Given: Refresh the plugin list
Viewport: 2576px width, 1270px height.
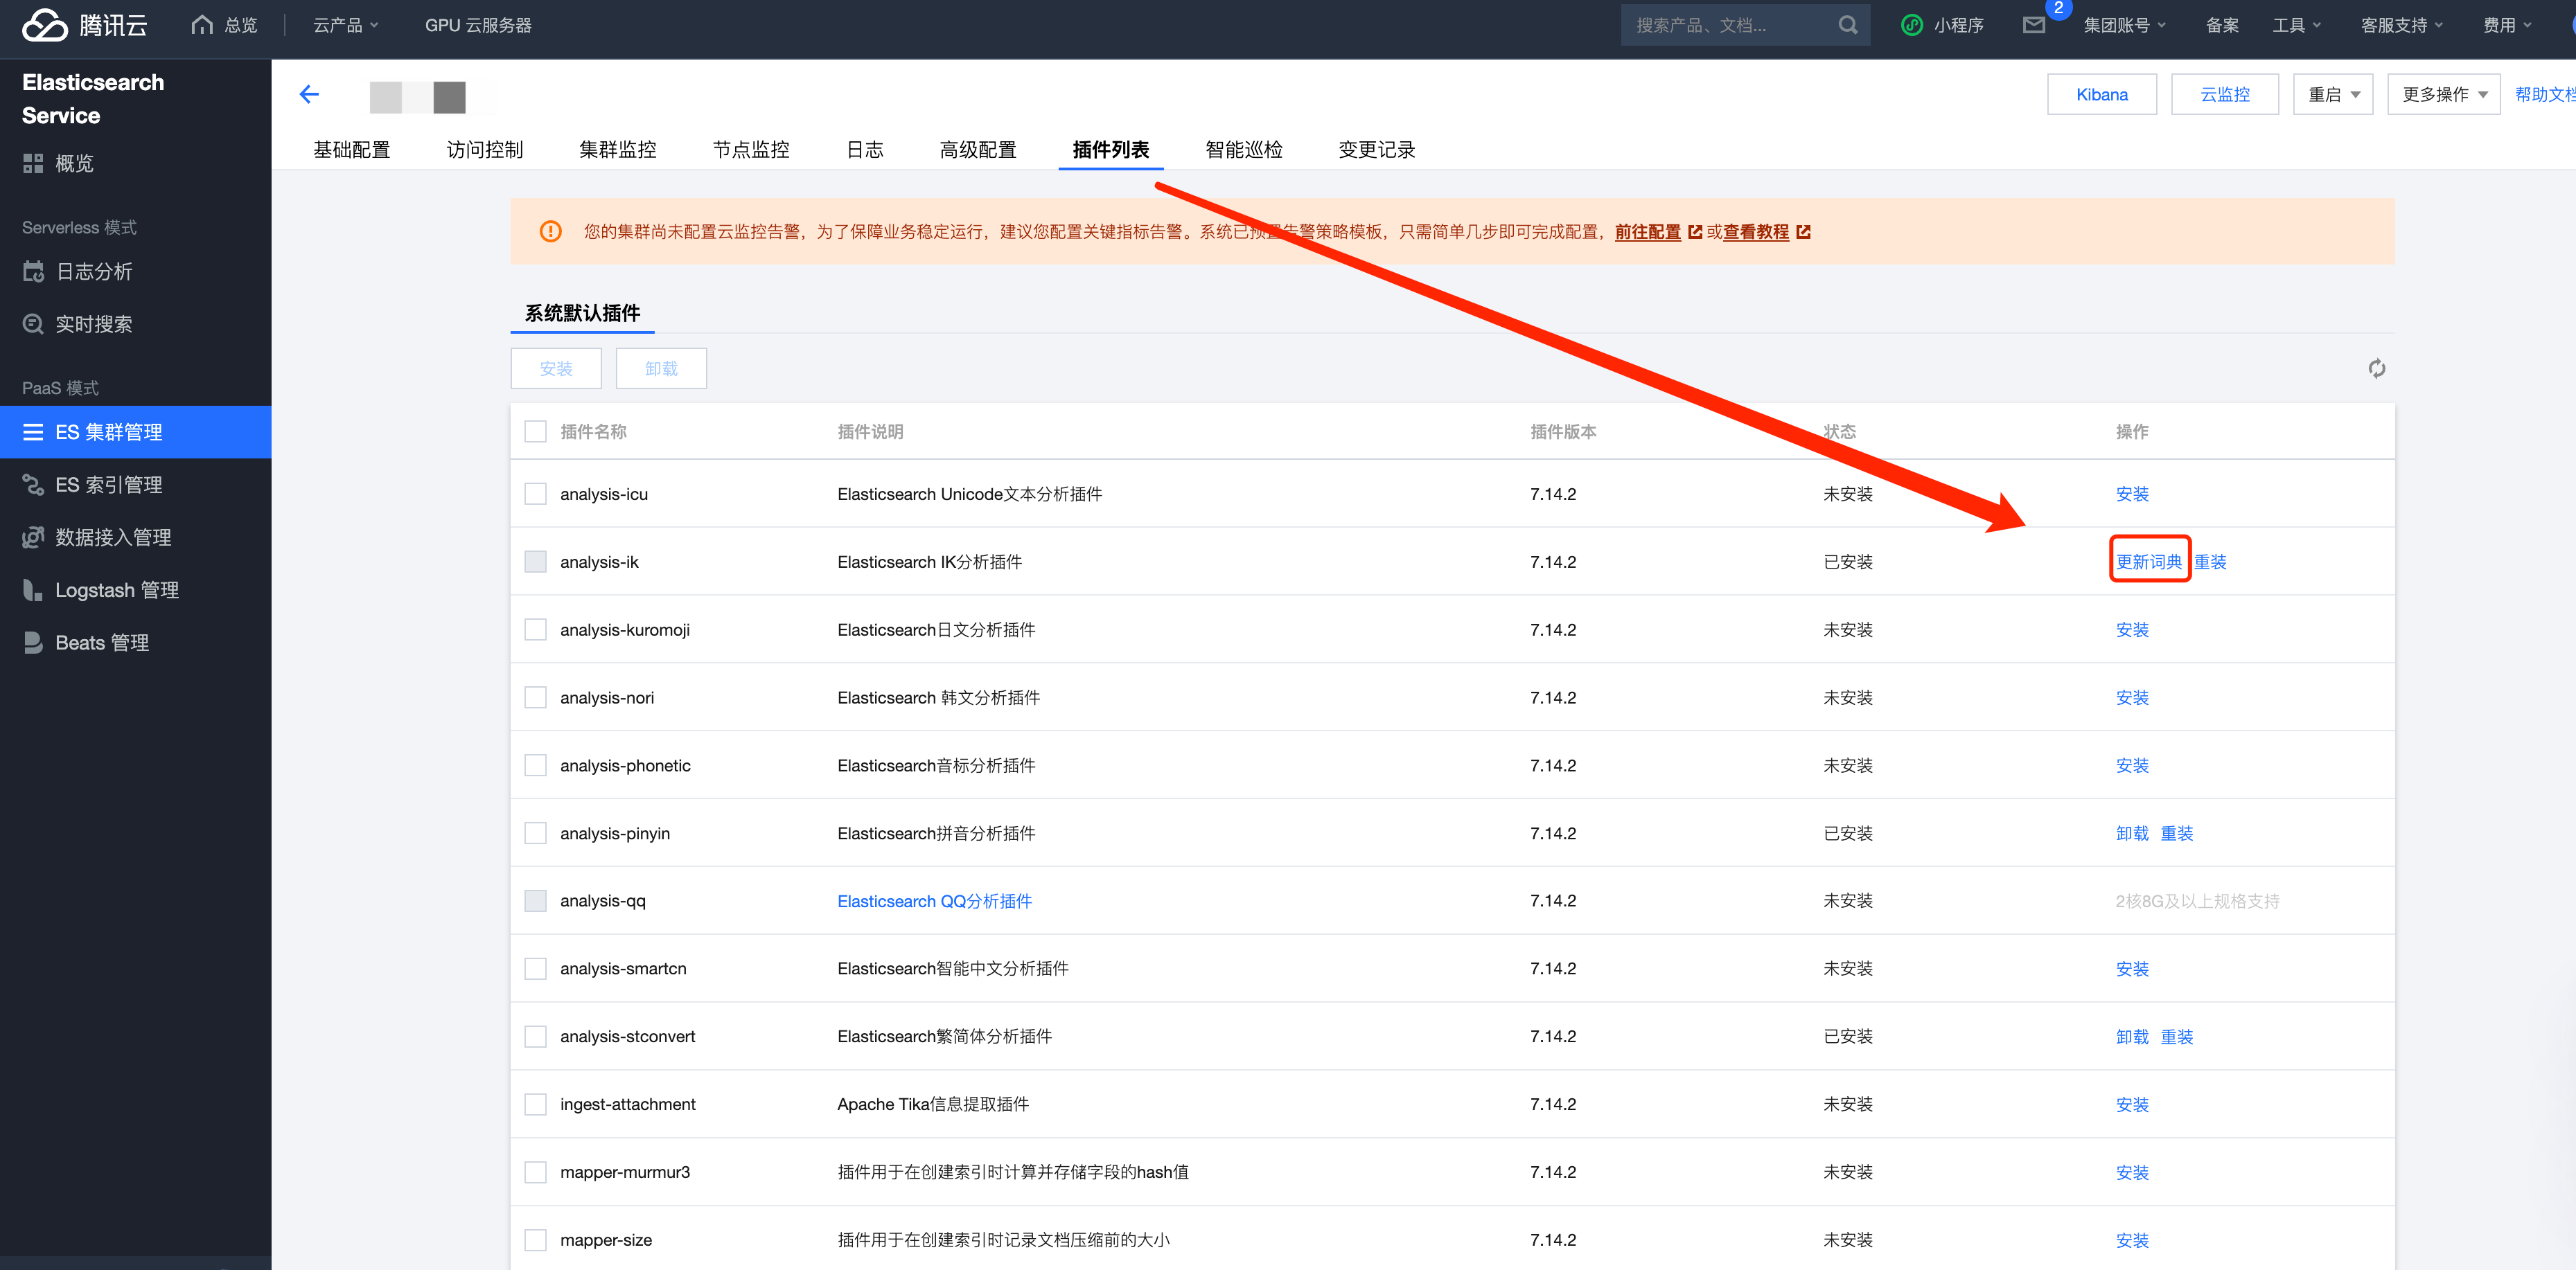Looking at the screenshot, I should pos(2376,368).
